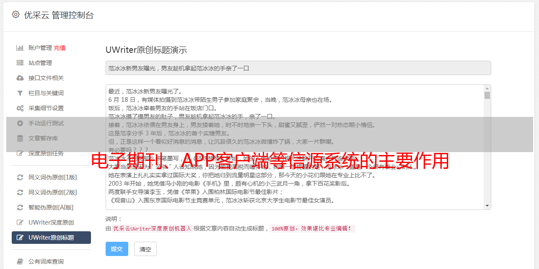539x269 pixels.
Task: Clear the form with the 清空 button
Action: [x=145, y=249]
